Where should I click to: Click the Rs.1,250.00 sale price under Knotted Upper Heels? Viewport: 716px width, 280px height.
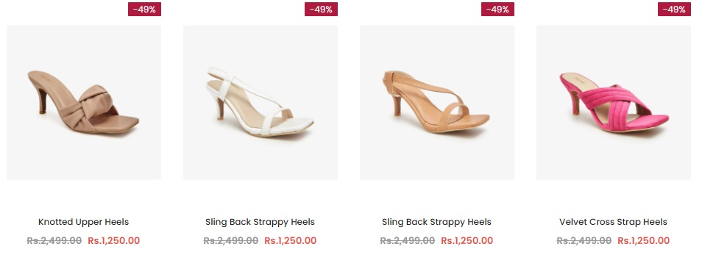[114, 241]
